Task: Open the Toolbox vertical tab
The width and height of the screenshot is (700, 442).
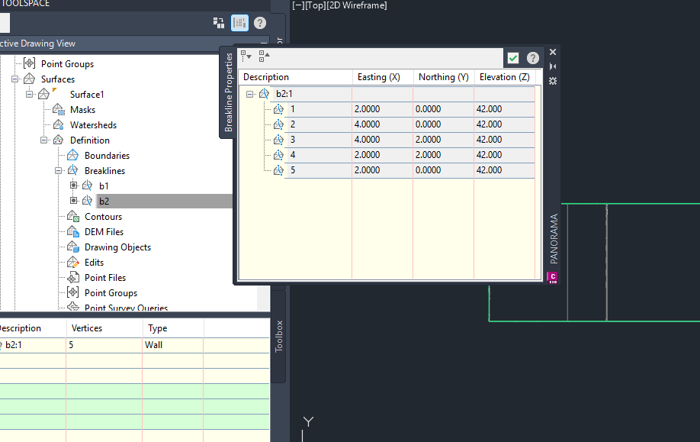Action: pyautogui.click(x=278, y=336)
